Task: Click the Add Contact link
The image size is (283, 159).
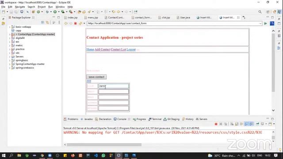Action: click(103, 49)
